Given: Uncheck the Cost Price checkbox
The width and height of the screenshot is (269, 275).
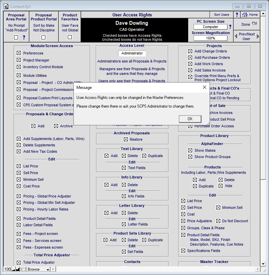Looking at the screenshot, I should pyautogui.click(x=19, y=186).
